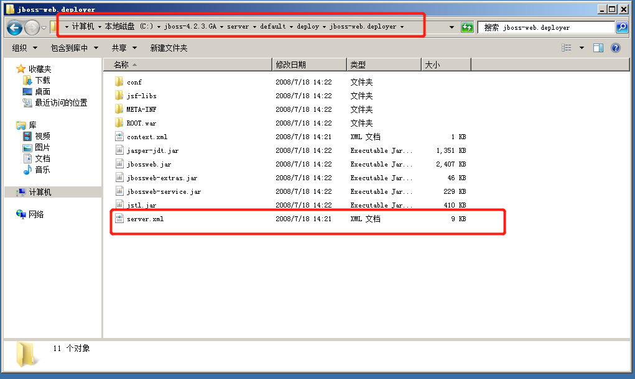Click the 2,407 KB size of jbossweb.jar

(x=451, y=164)
